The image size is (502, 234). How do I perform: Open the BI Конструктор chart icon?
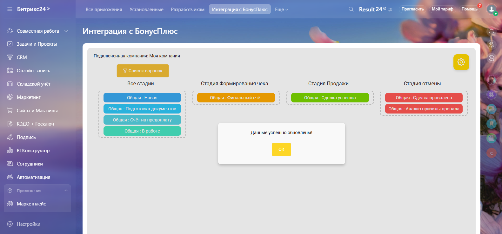pyautogui.click(x=10, y=150)
